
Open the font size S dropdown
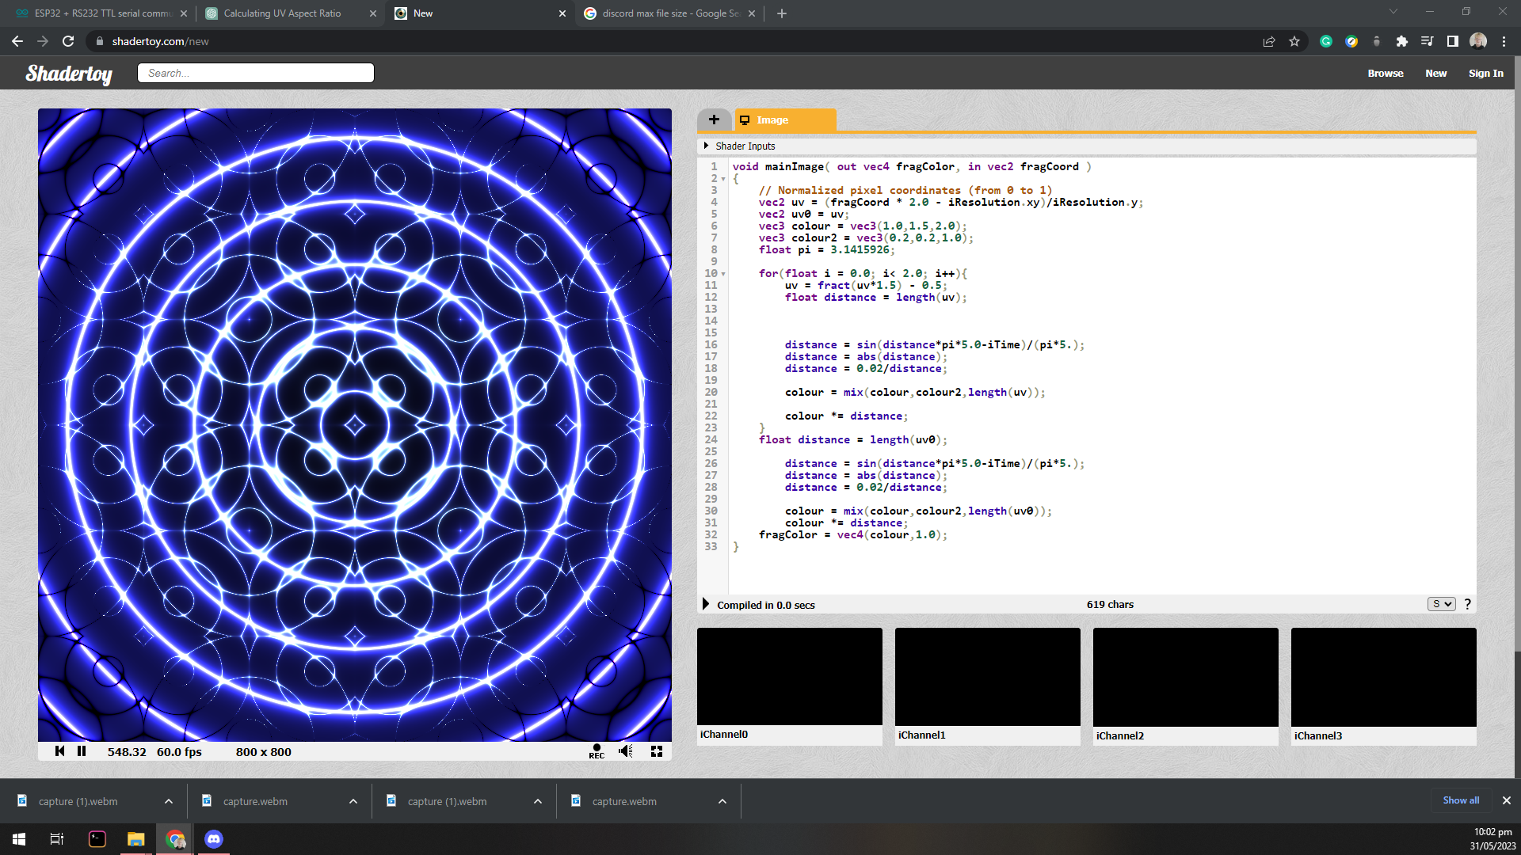point(1441,604)
